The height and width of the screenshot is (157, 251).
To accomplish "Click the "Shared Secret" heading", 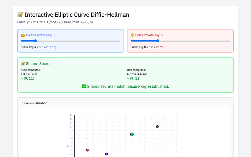I will (x=38, y=64).
